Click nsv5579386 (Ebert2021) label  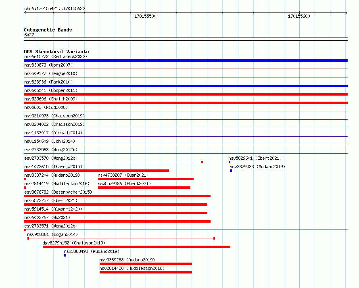pyautogui.click(x=124, y=184)
